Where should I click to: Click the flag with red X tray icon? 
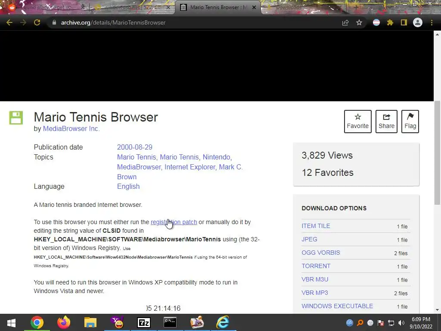381,323
